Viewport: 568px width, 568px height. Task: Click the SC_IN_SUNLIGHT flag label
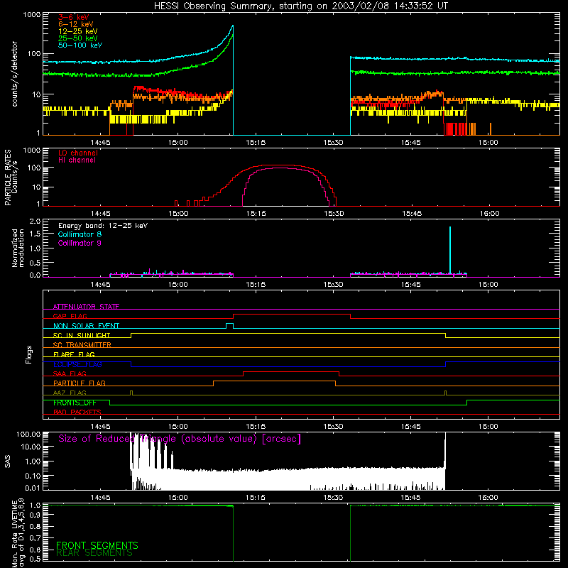(x=82, y=335)
